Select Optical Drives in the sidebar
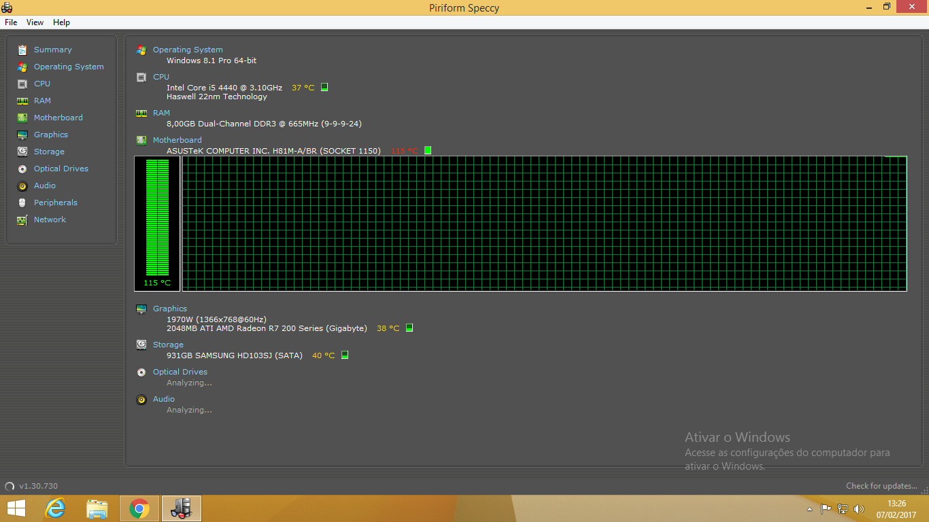The width and height of the screenshot is (929, 522). coord(61,169)
